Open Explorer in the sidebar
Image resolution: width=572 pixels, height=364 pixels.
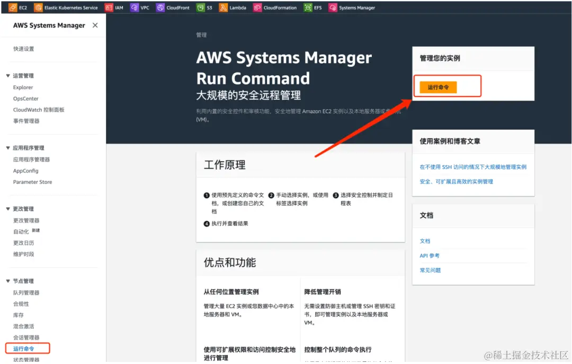click(23, 87)
